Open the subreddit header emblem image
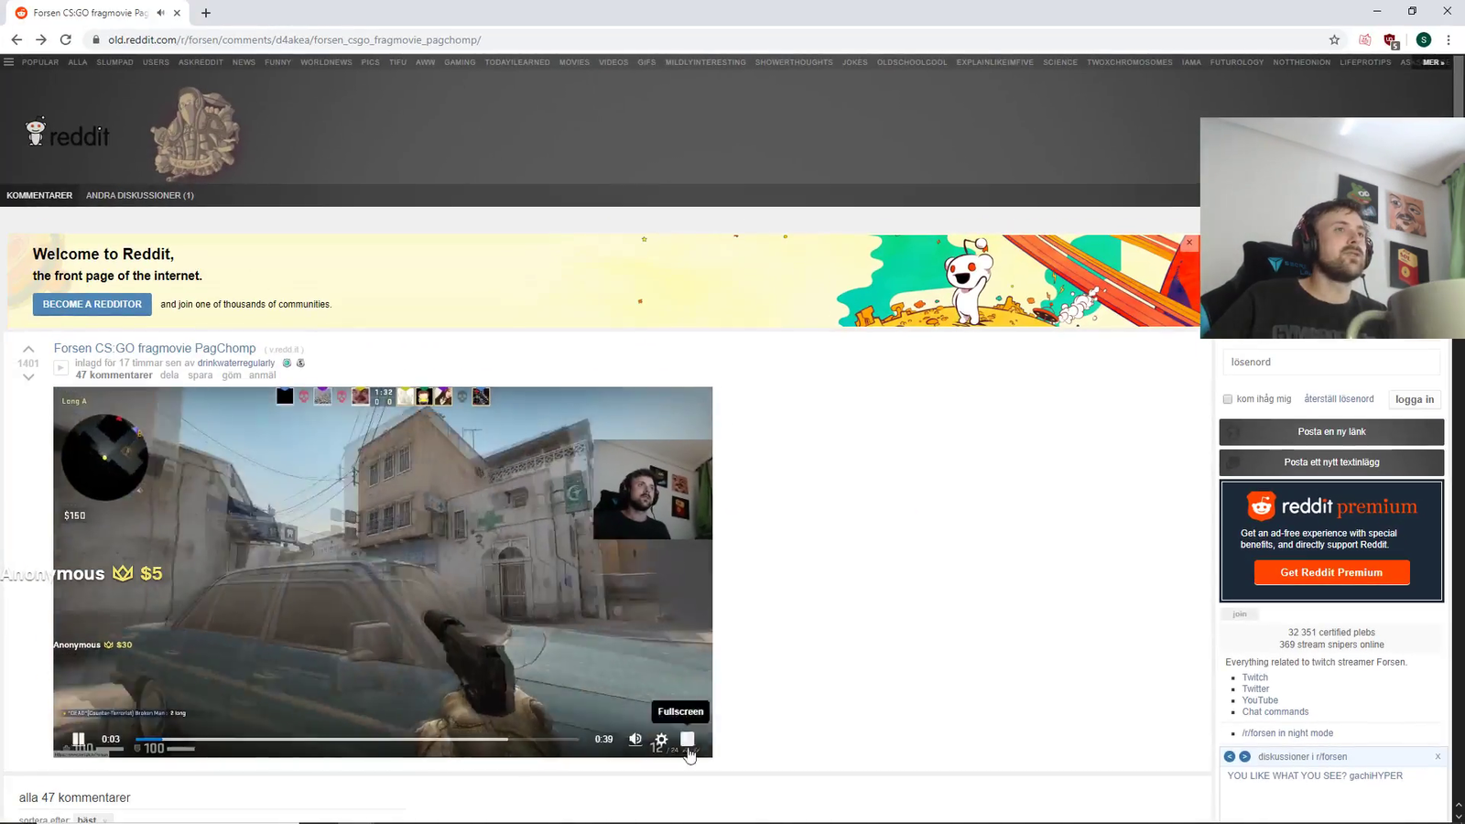Screen dimensions: 1465x824 coord(194,134)
